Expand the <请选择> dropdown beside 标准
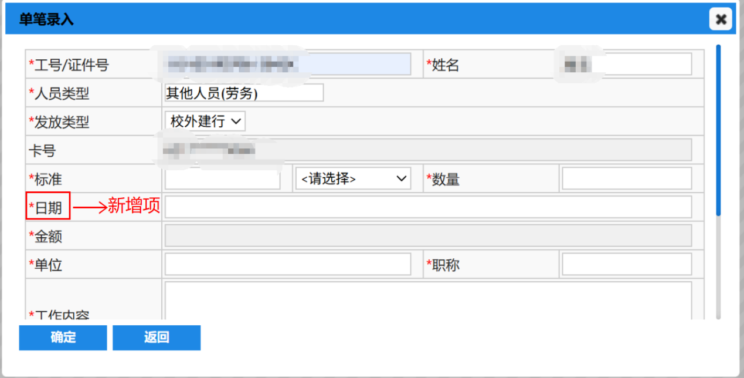This screenshot has width=744, height=378. [353, 178]
